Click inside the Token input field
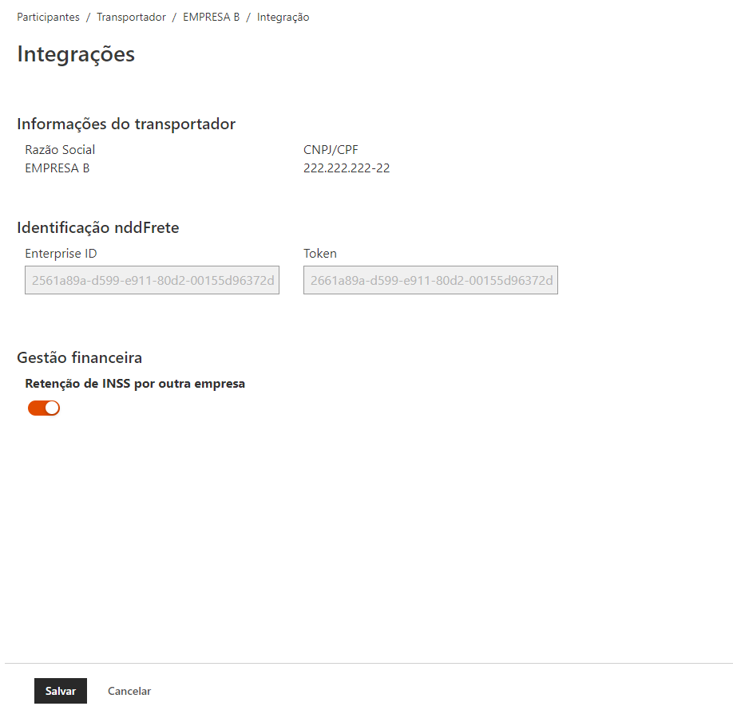 (x=430, y=280)
